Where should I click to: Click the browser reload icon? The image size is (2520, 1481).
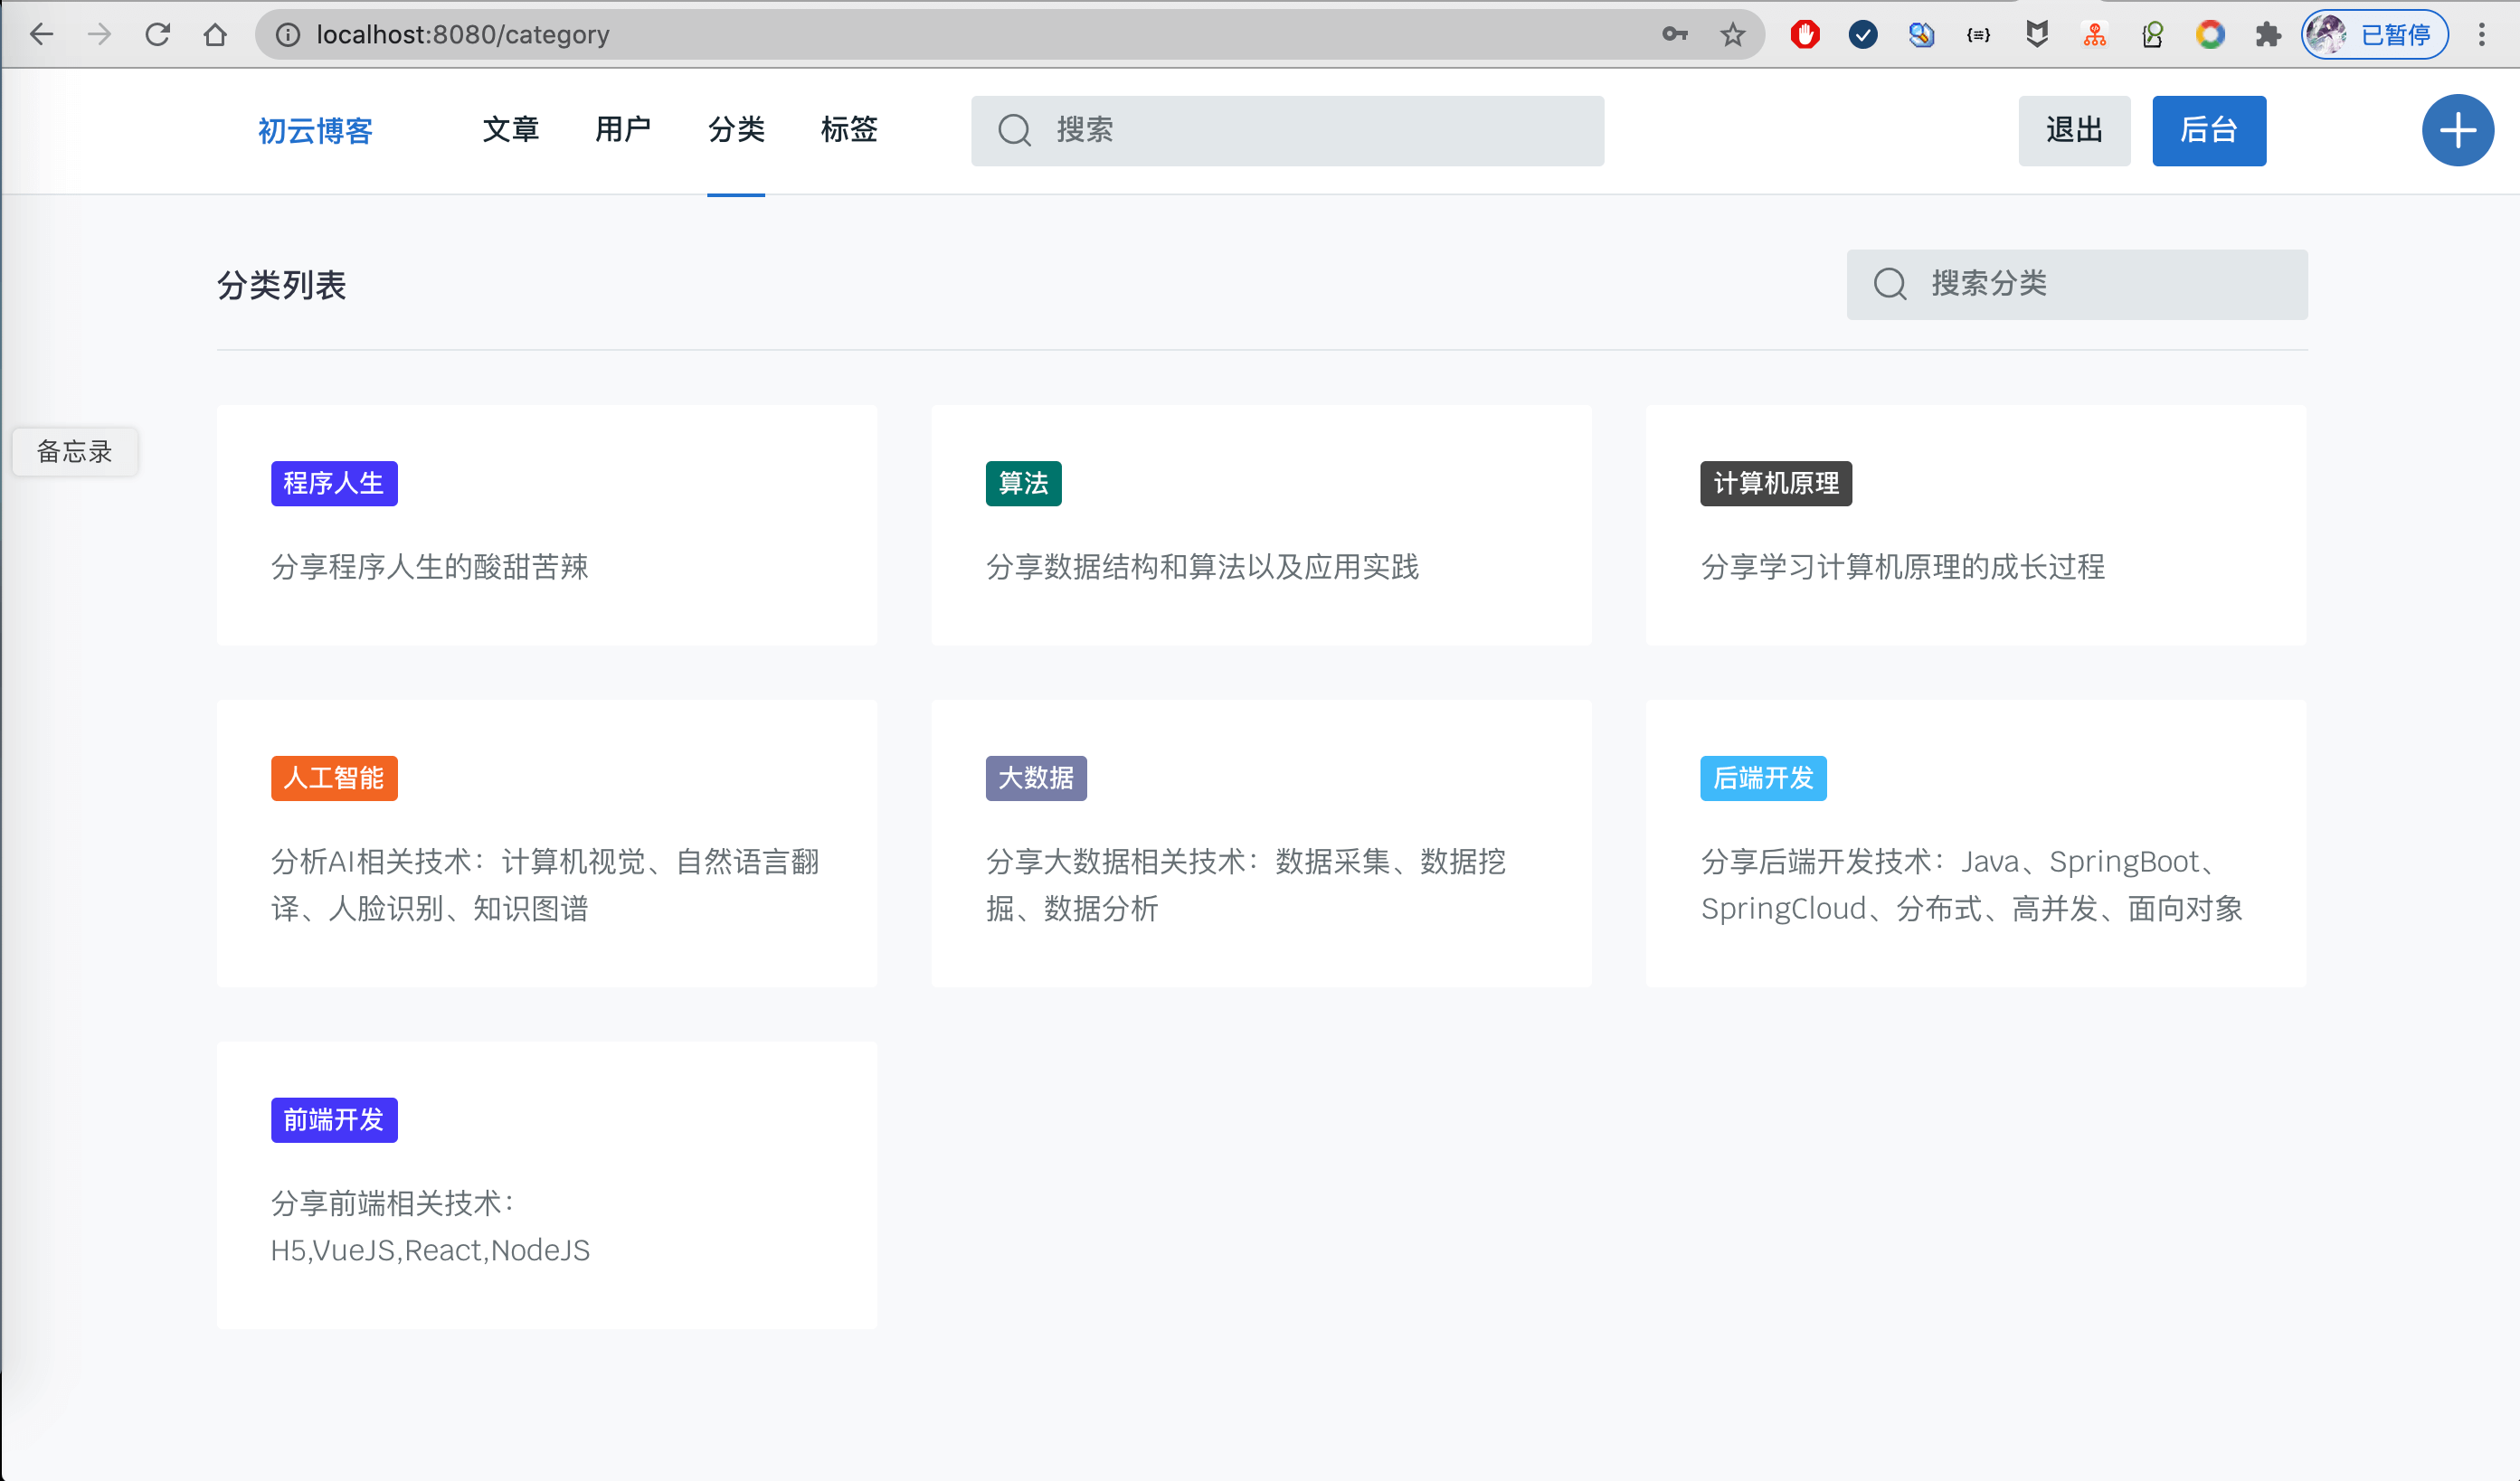(x=157, y=35)
